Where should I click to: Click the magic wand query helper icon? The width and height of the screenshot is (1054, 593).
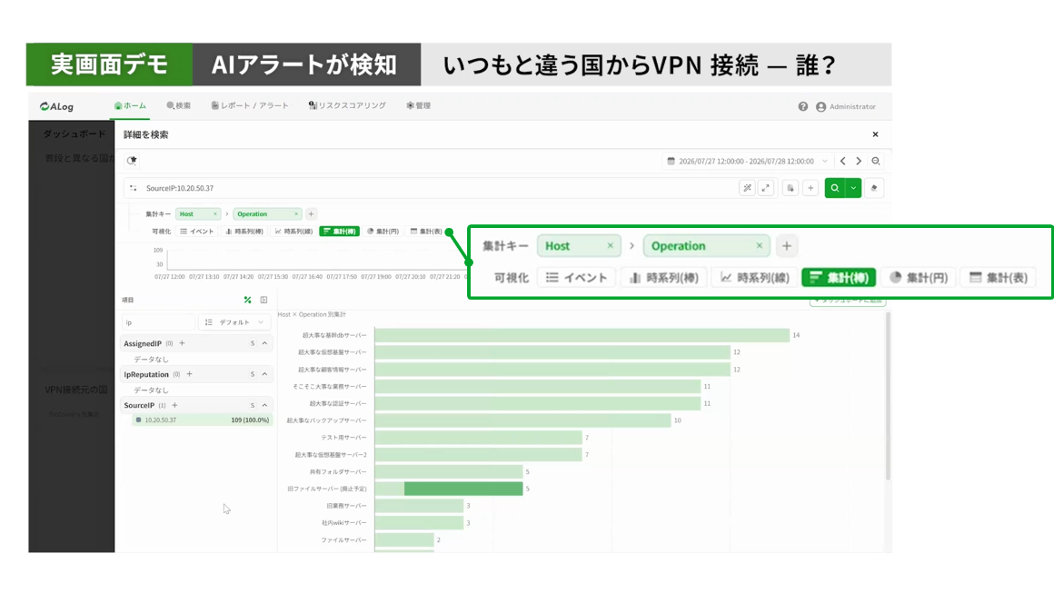coord(747,188)
